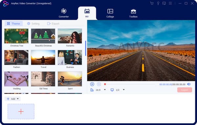The height and width of the screenshot is (125, 197).
Task: Open the Collage tab
Action: (x=110, y=13)
